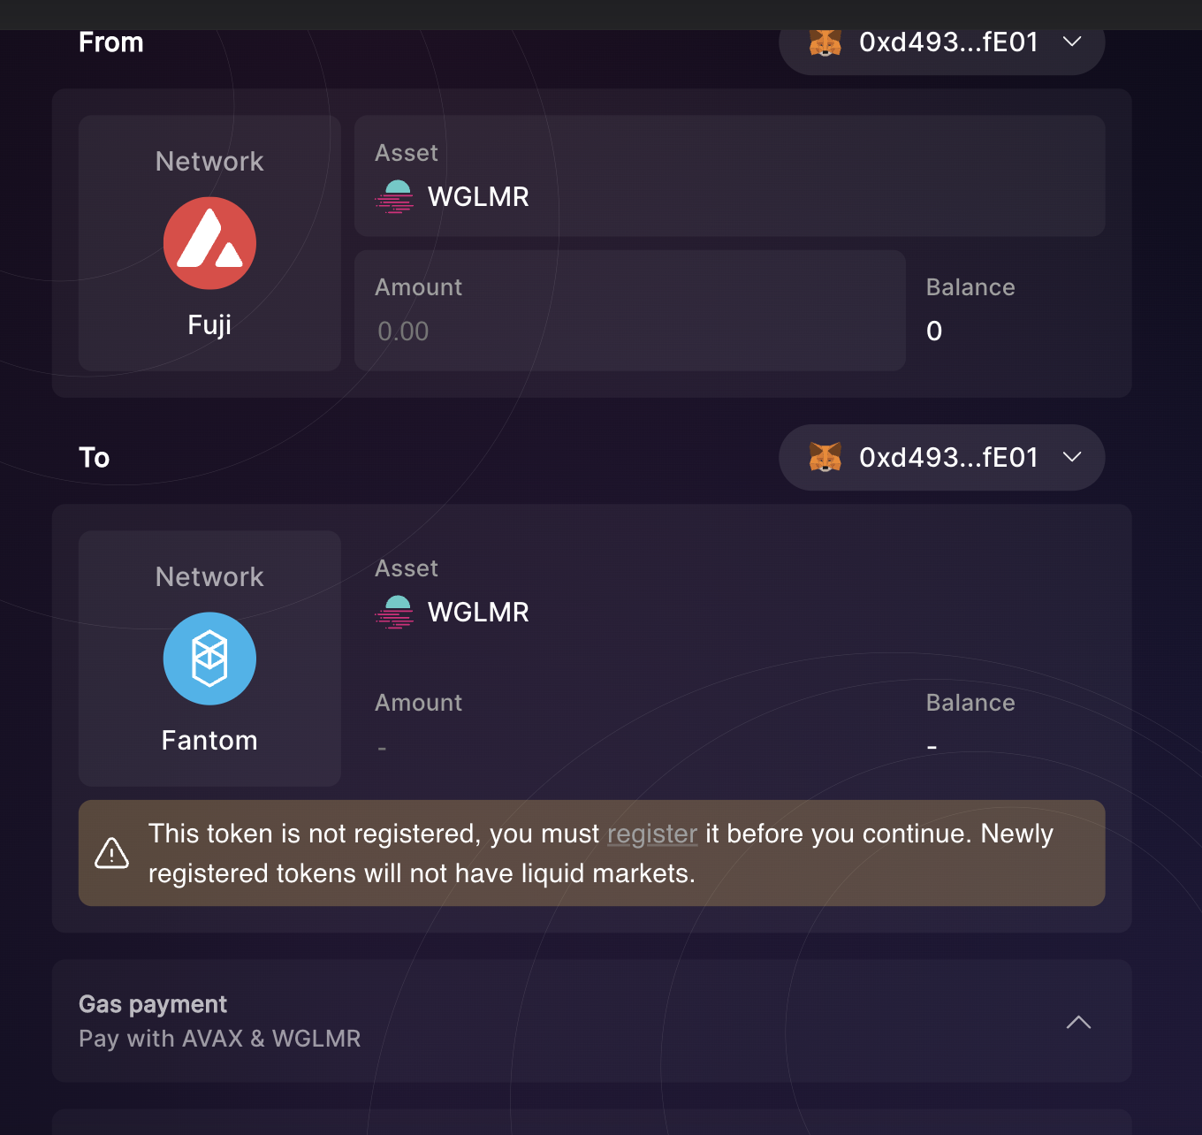The width and height of the screenshot is (1202, 1135).
Task: Collapse the Gas payment section
Action: [x=1077, y=1022]
